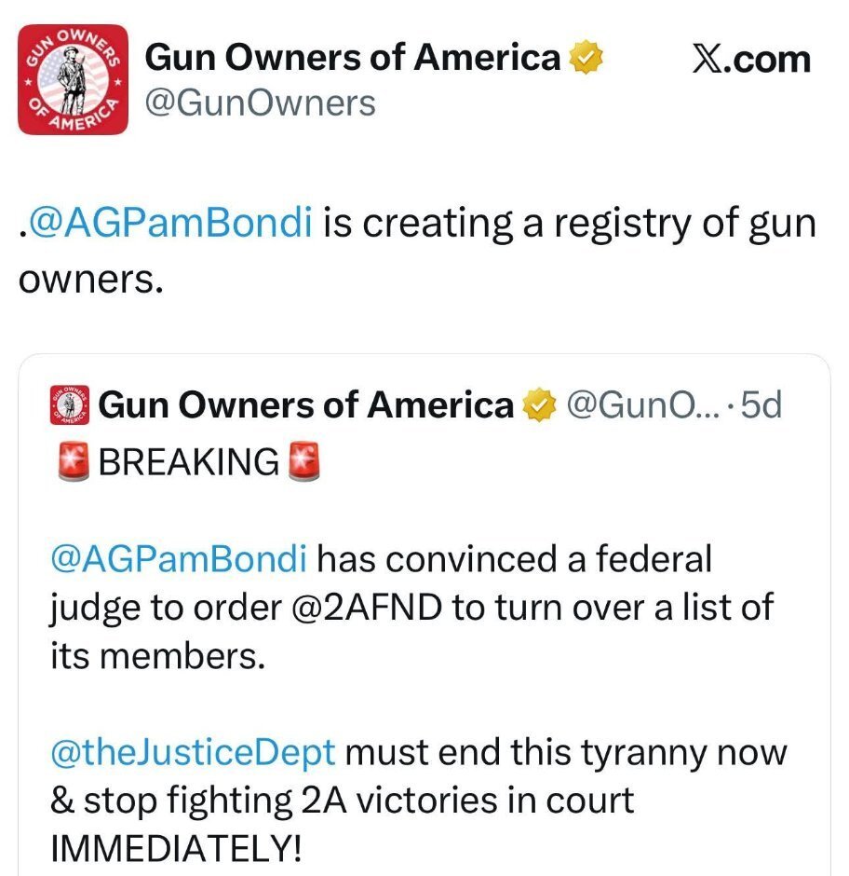This screenshot has height=876, width=849.
Task: Click the BREAKING headline text
Action: coord(188,460)
